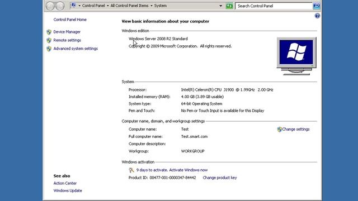Open Help via the blue question mark
This screenshot has height=201, width=358.
click(x=317, y=16)
